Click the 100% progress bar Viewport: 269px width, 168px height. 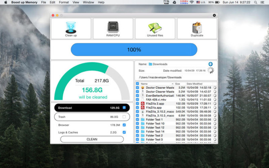[x=134, y=50]
